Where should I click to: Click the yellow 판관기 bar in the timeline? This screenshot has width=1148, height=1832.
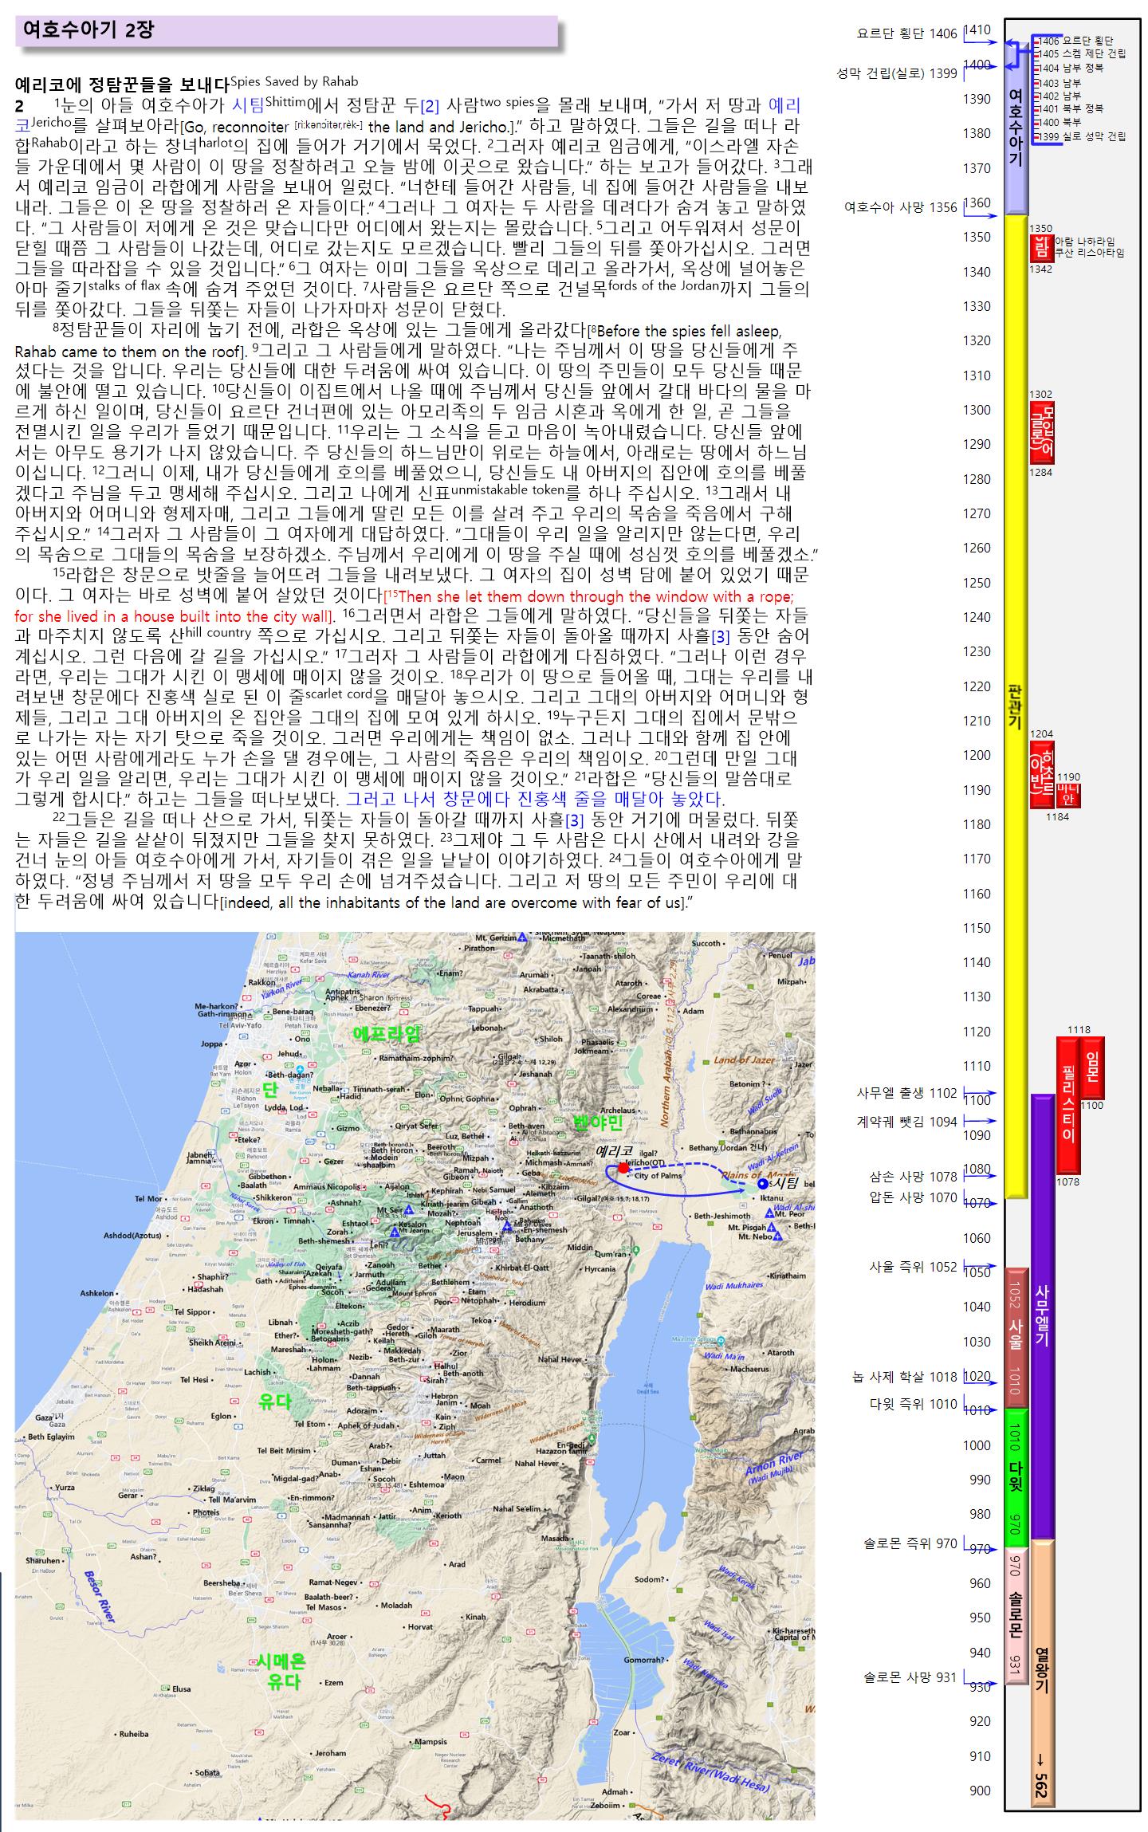coord(1016,706)
